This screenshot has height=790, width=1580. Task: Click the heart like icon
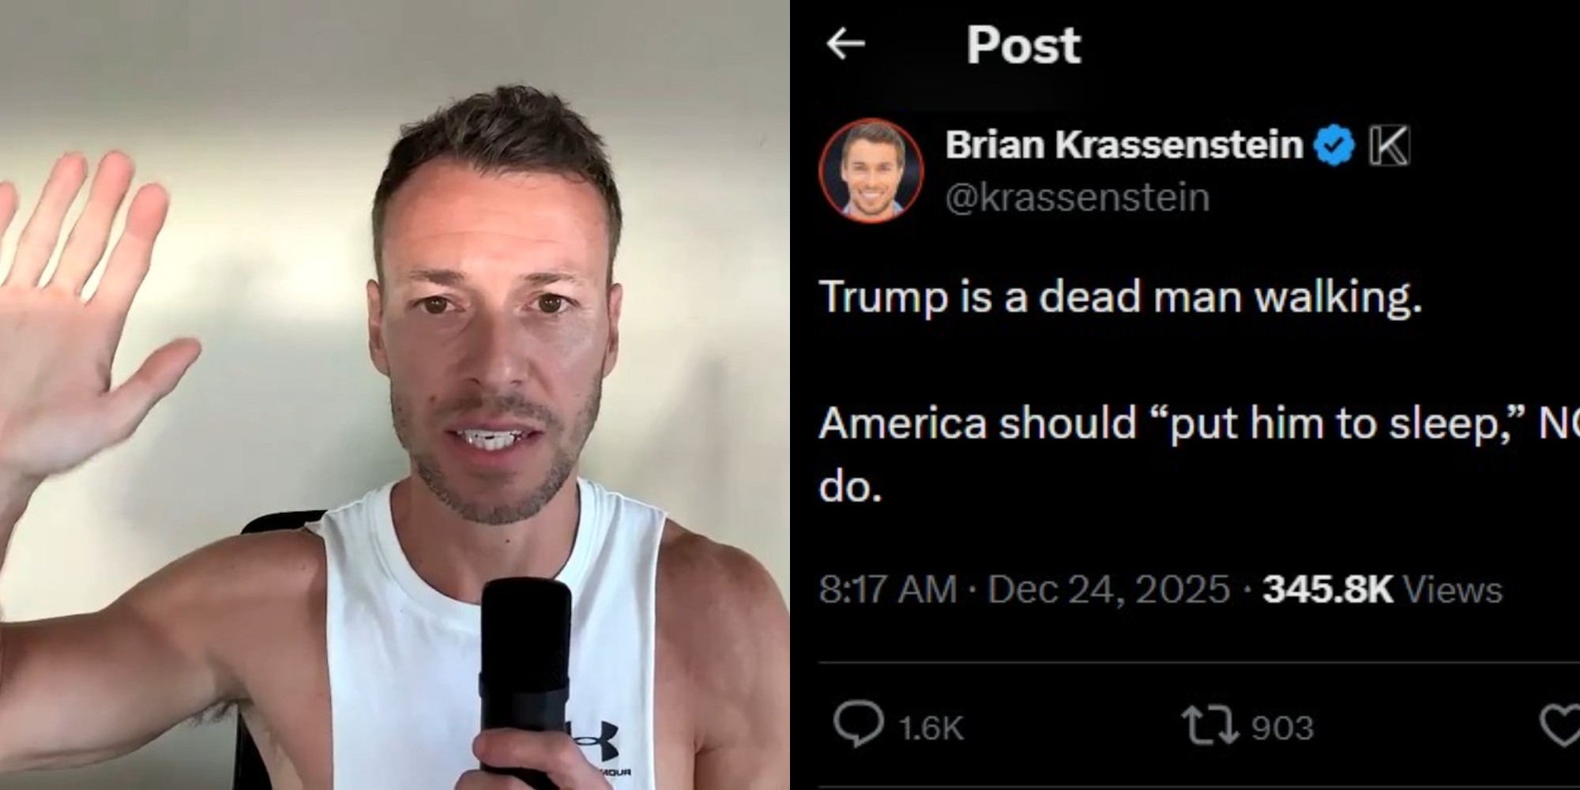[1561, 725]
